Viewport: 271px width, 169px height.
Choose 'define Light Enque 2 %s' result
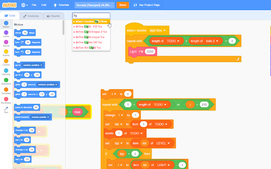91,32
